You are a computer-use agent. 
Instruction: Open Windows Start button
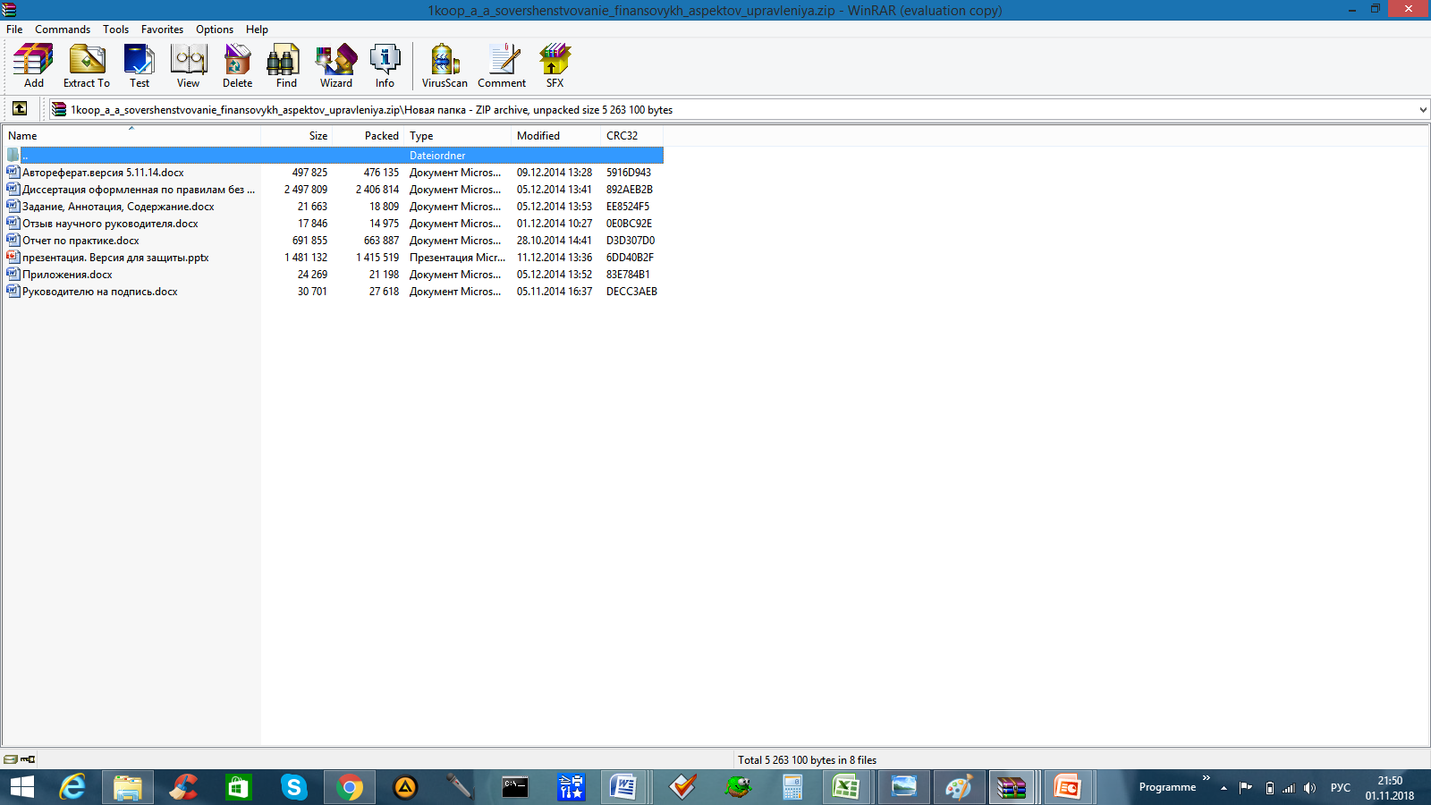(21, 787)
